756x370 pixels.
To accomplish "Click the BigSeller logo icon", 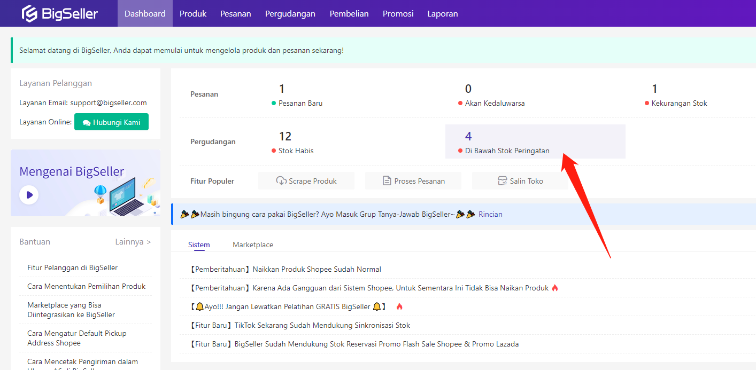I will [29, 14].
